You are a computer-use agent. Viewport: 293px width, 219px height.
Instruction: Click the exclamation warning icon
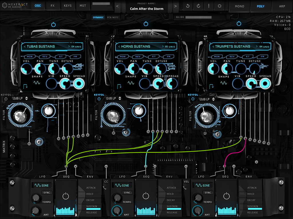209,5
